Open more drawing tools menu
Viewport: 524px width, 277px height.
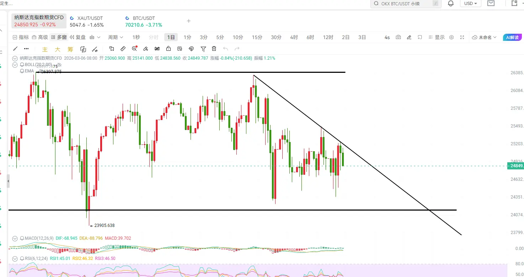[x=26, y=49]
